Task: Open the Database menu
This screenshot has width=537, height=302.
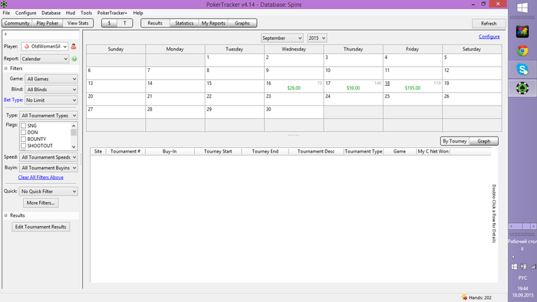Action: 51,13
